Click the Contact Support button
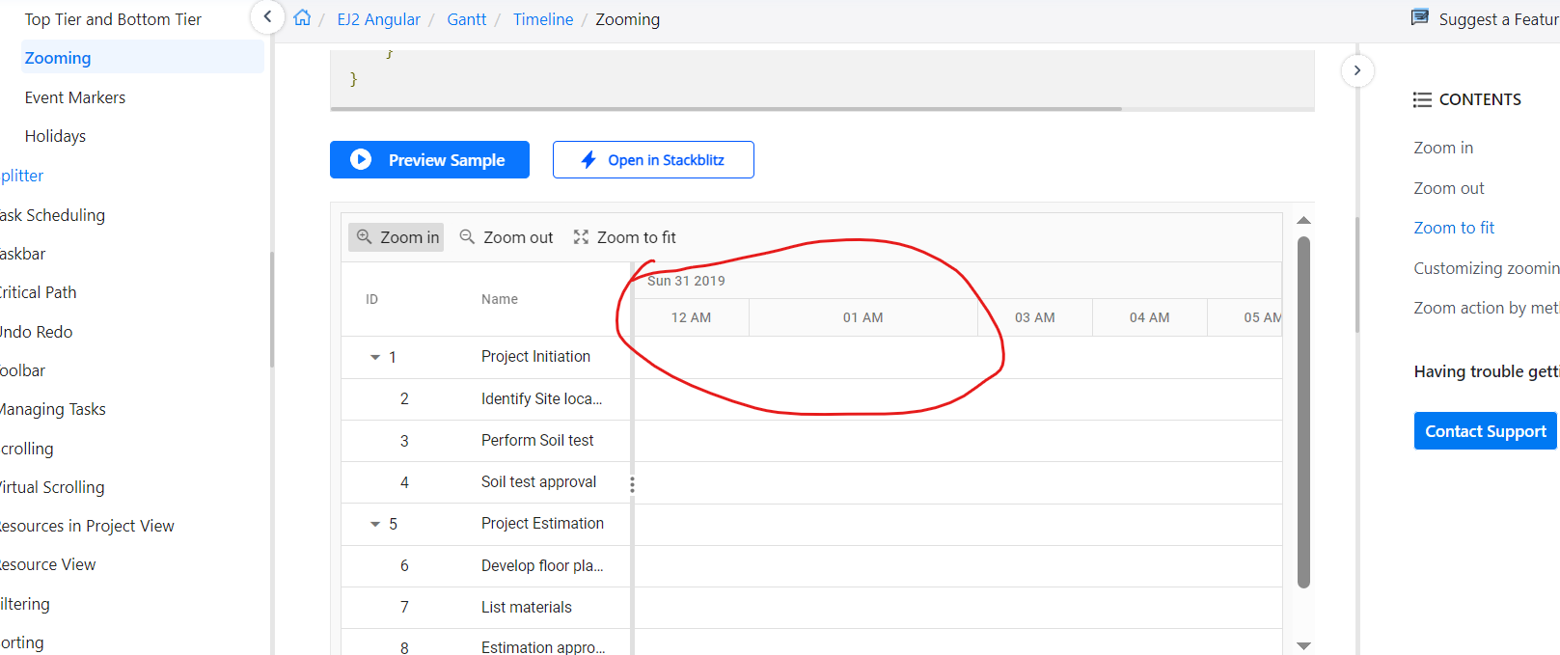The height and width of the screenshot is (655, 1560). [1485, 431]
